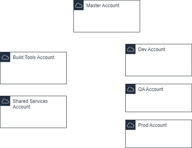Viewport: 192px width, 148px height.
Task: Select the QA Account label text
Action: coord(150,89)
